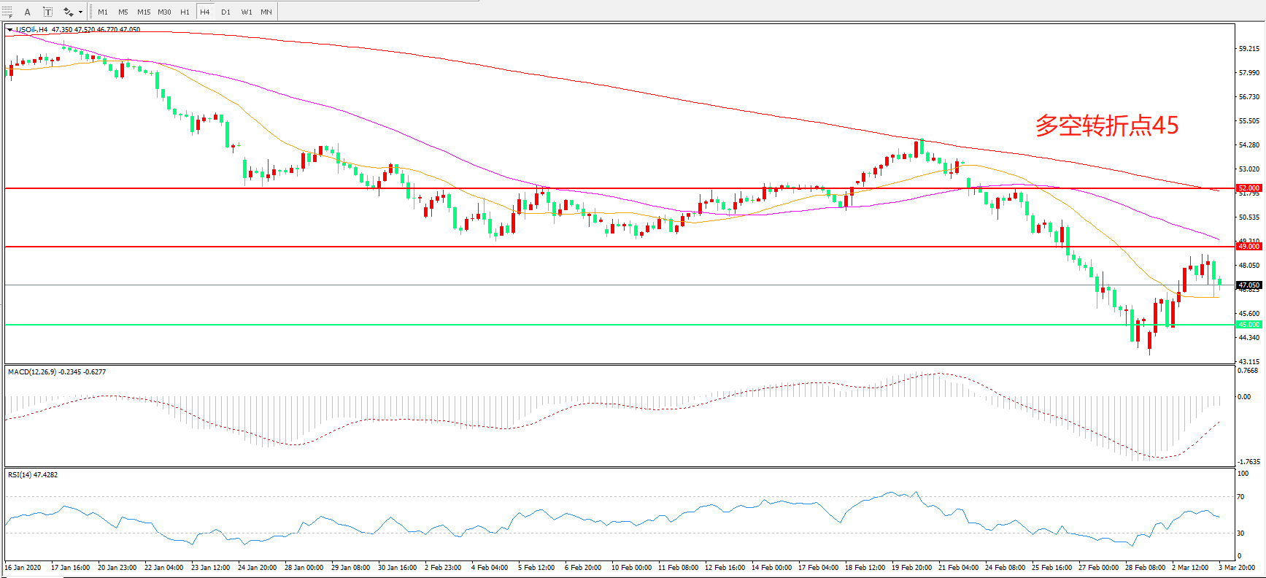
Task: Click the Arrows objects tool icon
Action: point(68,12)
